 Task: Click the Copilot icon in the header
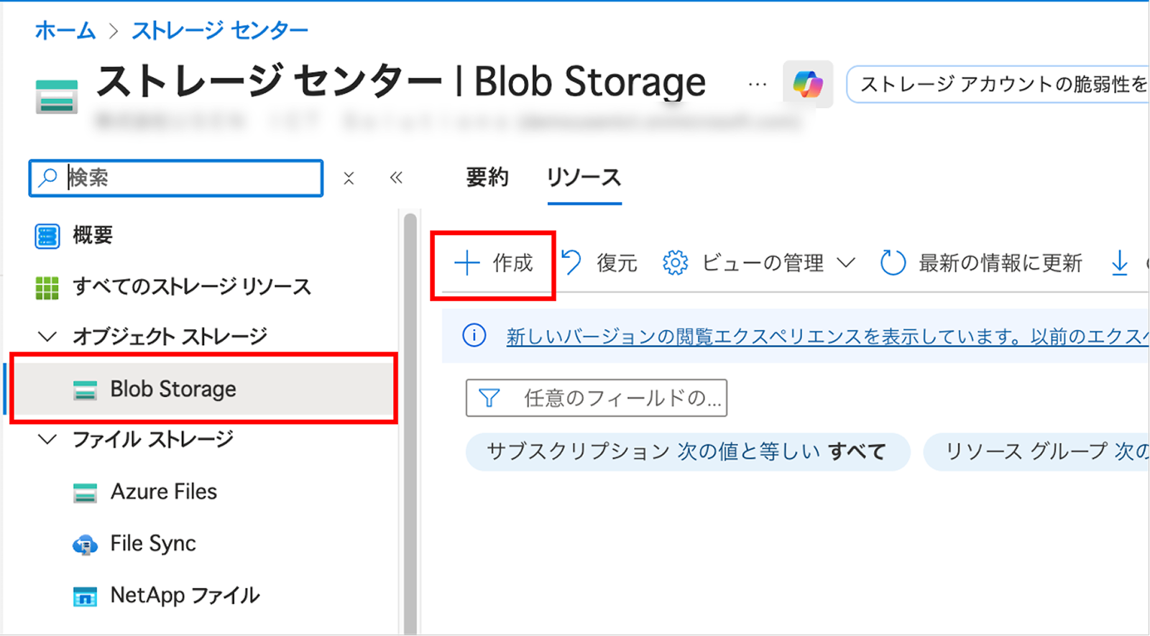coord(807,85)
